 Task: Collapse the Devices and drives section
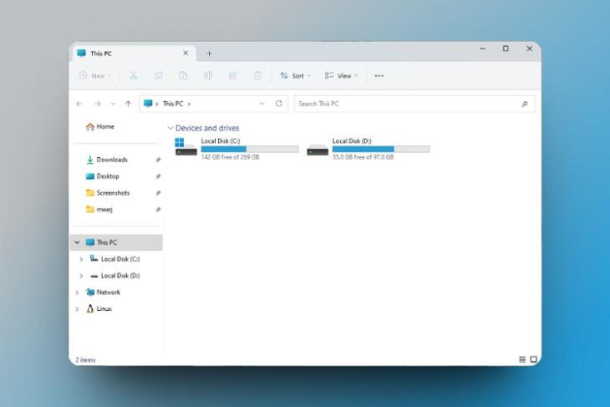click(170, 128)
